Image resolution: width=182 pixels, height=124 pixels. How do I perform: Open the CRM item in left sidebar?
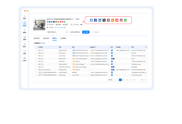coord(25,59)
